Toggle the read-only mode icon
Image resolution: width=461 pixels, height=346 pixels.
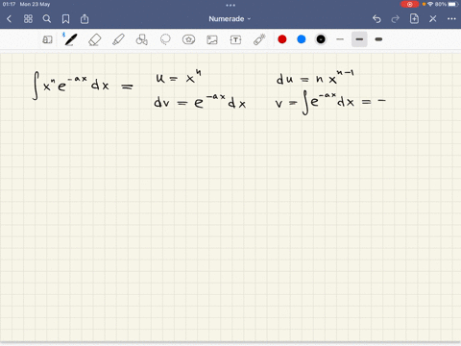[x=47, y=39]
